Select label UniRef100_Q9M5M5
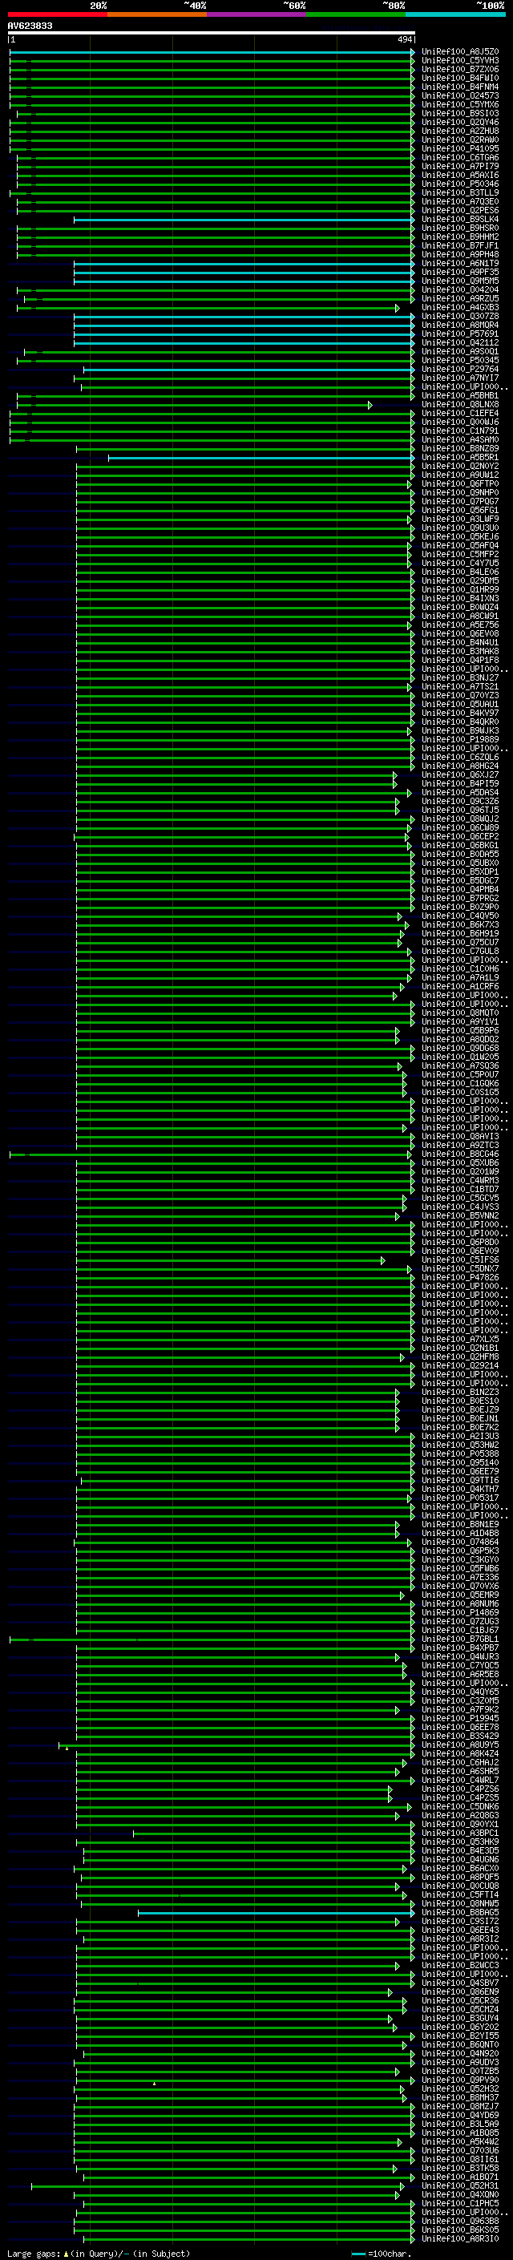 click(460, 281)
